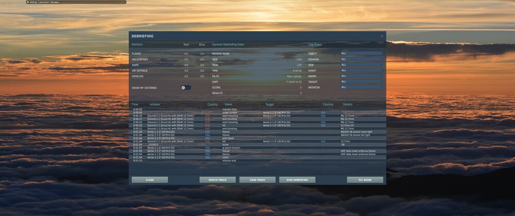Click 'AN/ALR-56 sensor tail right' detail
This screenshot has width=515, height=216.
[x=355, y=135]
